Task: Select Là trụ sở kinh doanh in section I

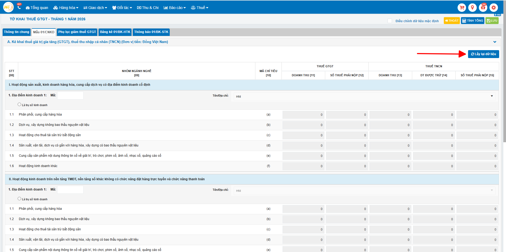Action: (19, 104)
